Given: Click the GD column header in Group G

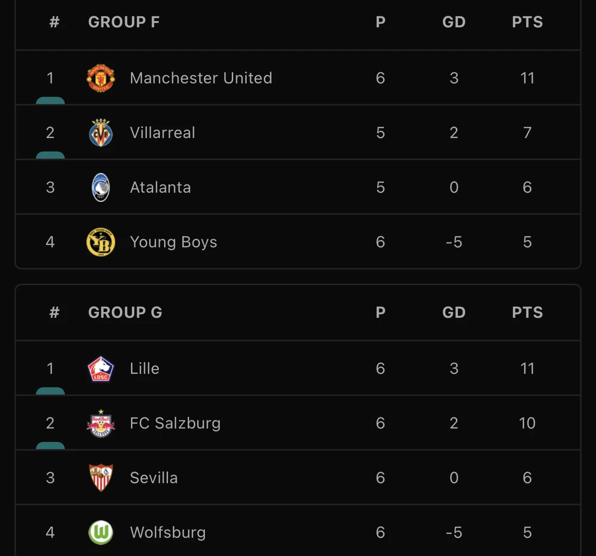Looking at the screenshot, I should coord(454,313).
